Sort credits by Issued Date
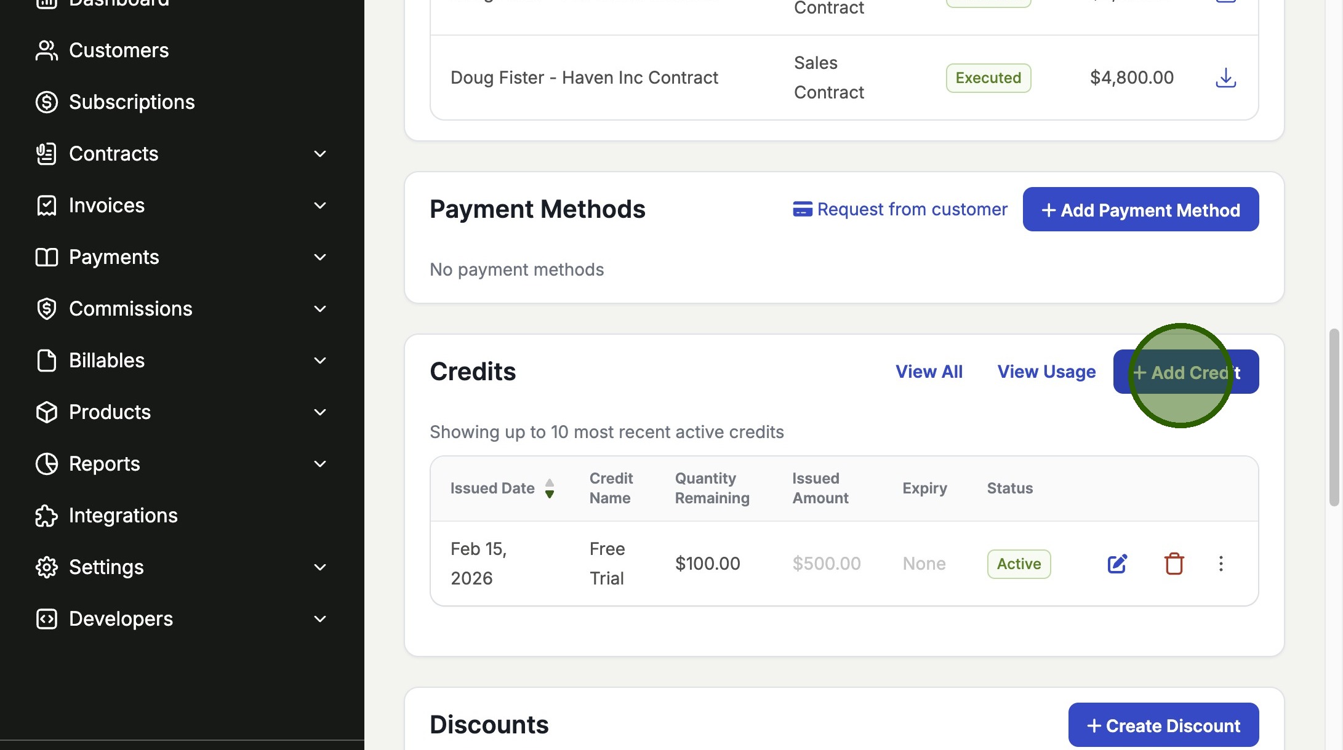 pyautogui.click(x=550, y=489)
